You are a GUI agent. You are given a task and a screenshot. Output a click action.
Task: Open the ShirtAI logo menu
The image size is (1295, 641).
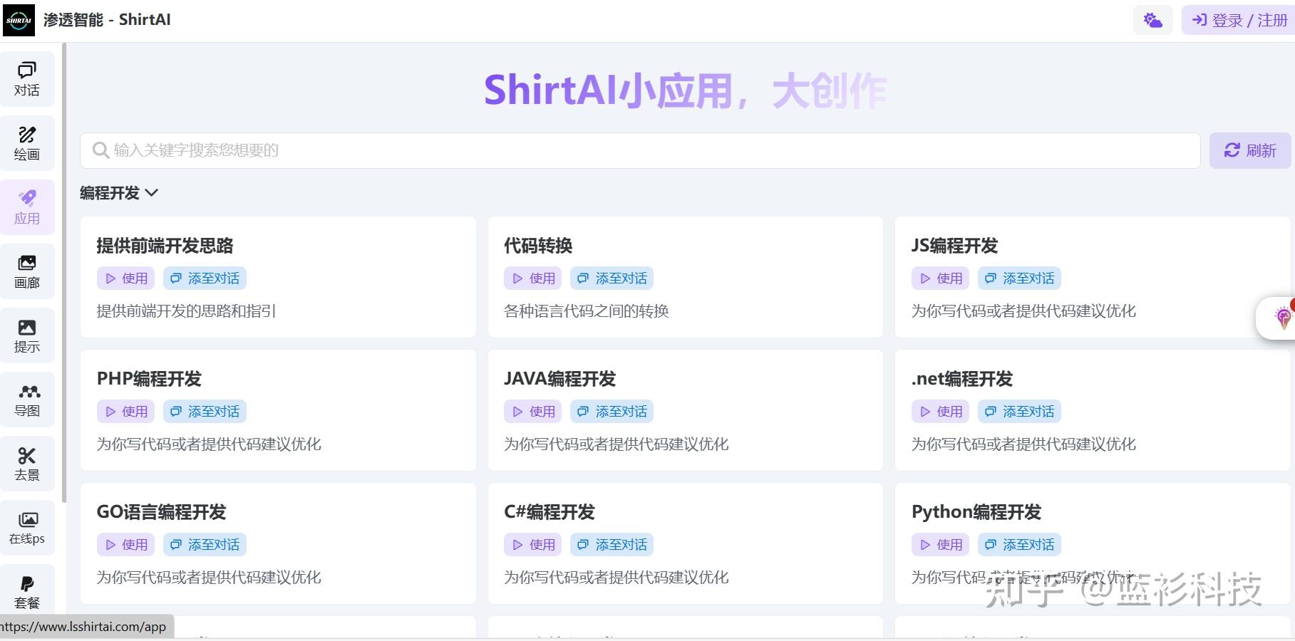coord(19,20)
